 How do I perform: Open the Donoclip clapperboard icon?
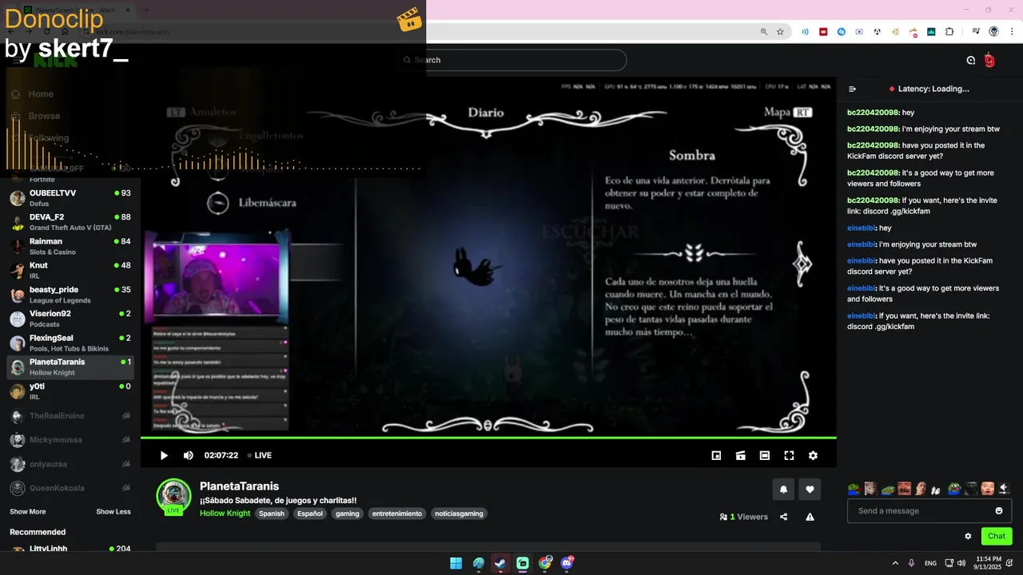click(409, 20)
